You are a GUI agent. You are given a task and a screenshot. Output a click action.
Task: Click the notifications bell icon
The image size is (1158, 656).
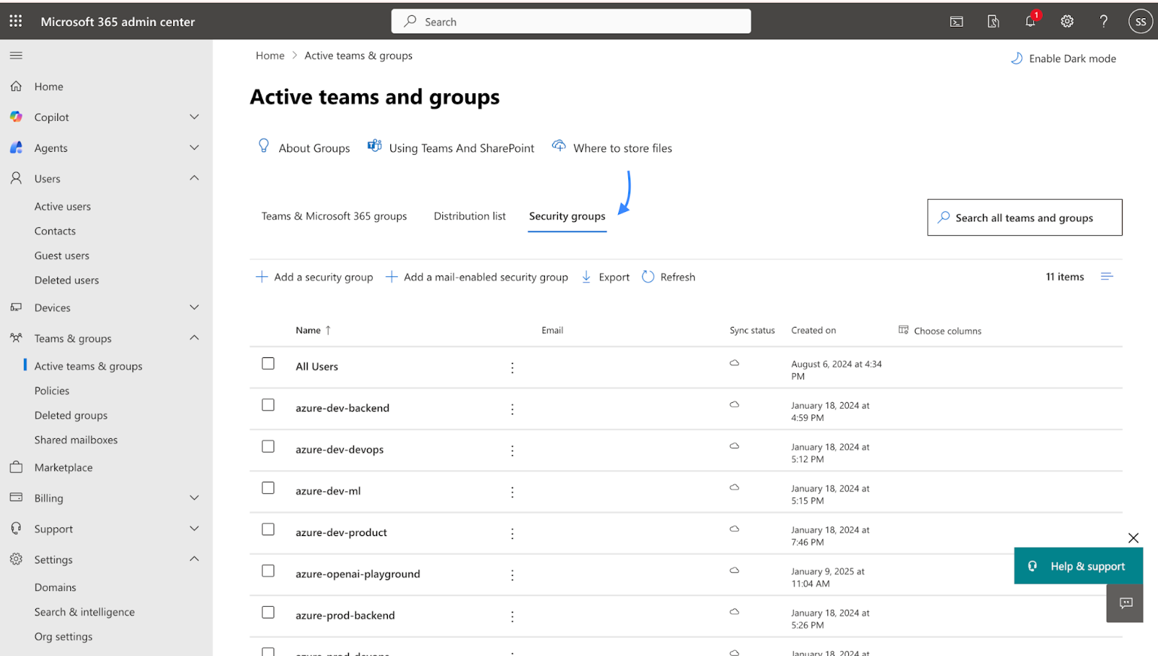pyautogui.click(x=1030, y=22)
